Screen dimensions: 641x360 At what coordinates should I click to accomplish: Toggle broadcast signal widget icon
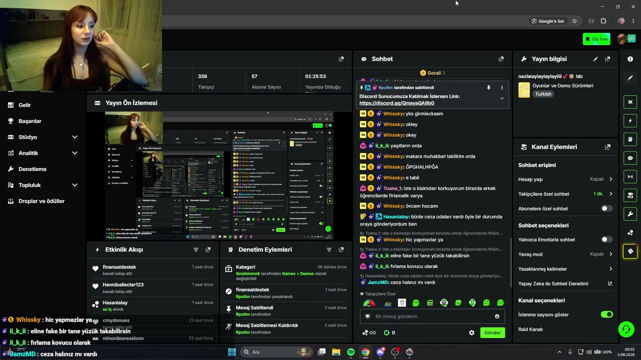coord(630,176)
